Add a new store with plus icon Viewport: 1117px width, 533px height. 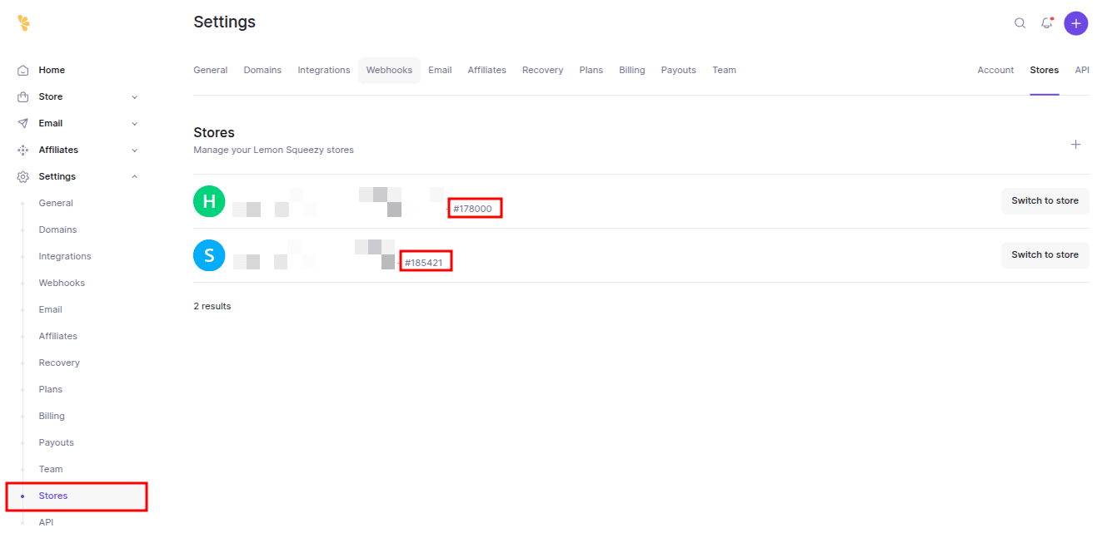tap(1075, 145)
